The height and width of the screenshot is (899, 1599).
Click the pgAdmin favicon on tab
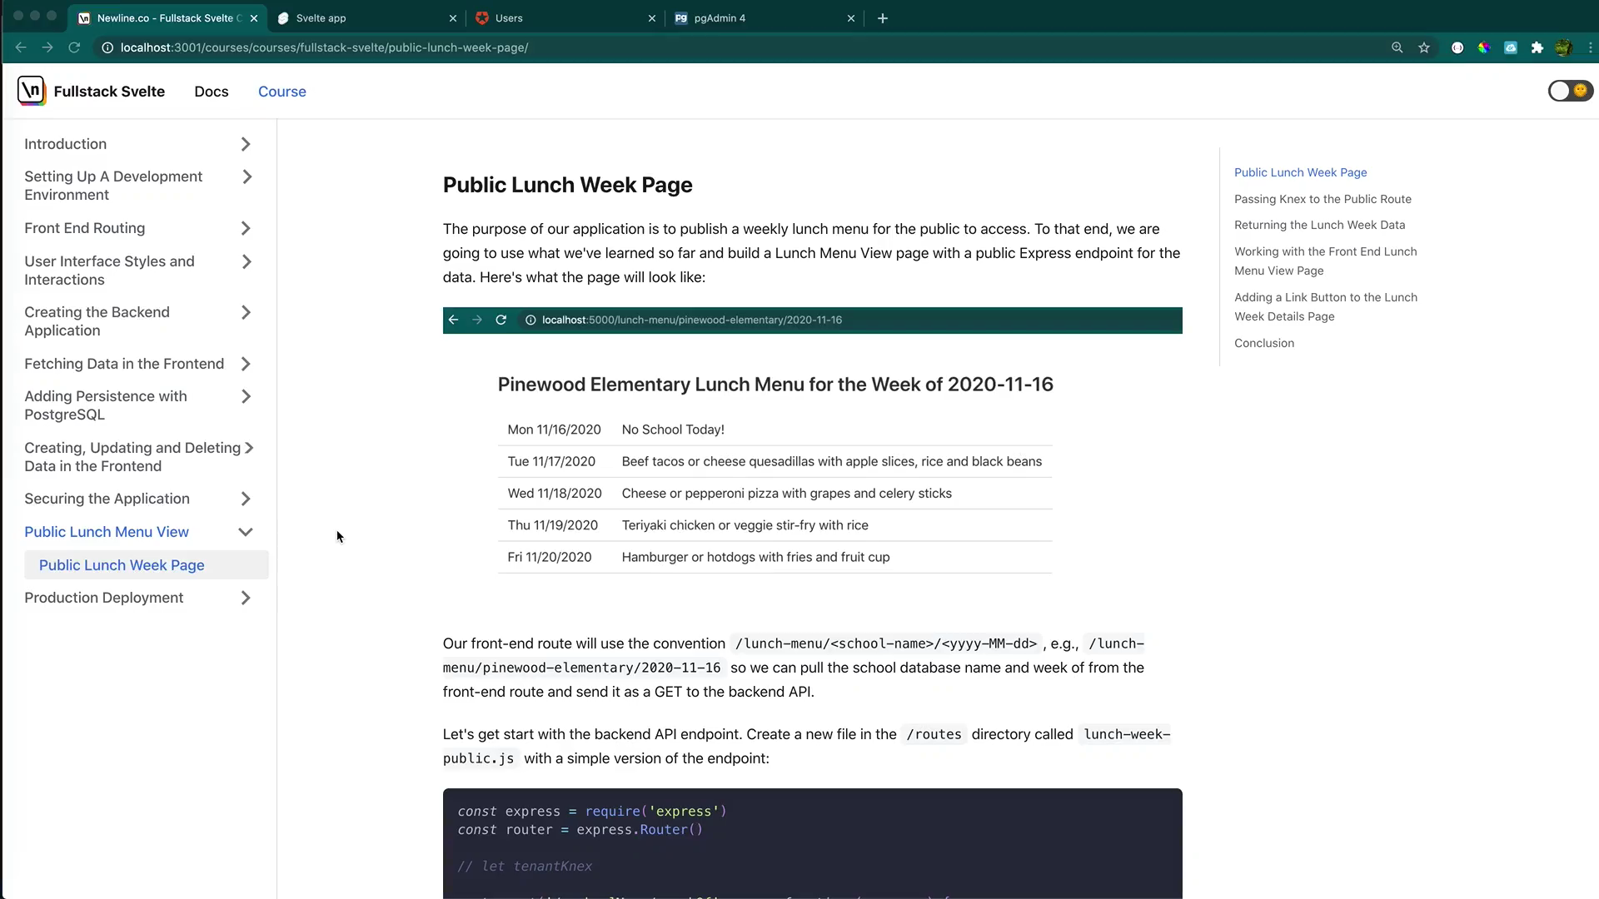681,18
